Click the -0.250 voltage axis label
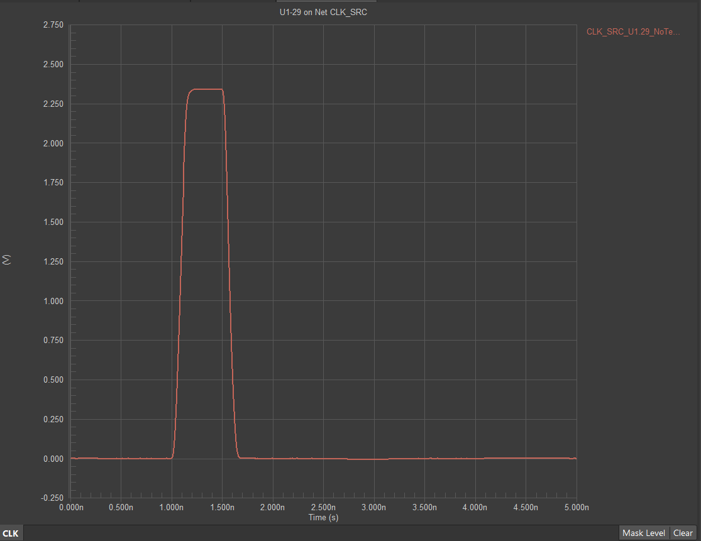The image size is (701, 541). [x=52, y=498]
